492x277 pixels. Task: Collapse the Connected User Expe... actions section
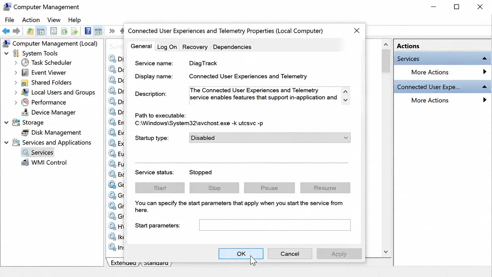(484, 87)
